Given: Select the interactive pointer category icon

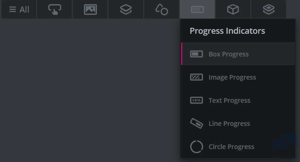Looking at the screenshot, I should pyautogui.click(x=54, y=9).
